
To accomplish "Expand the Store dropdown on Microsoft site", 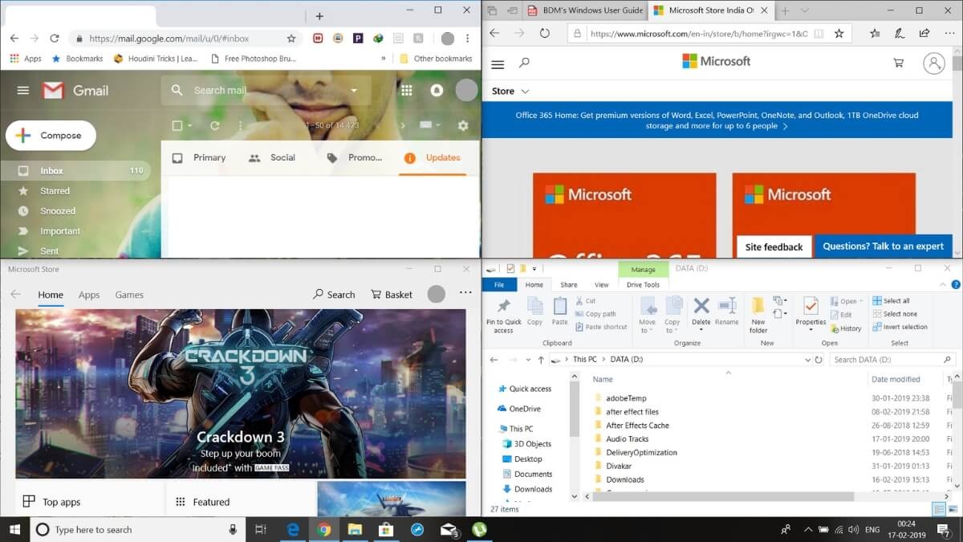I will (525, 92).
